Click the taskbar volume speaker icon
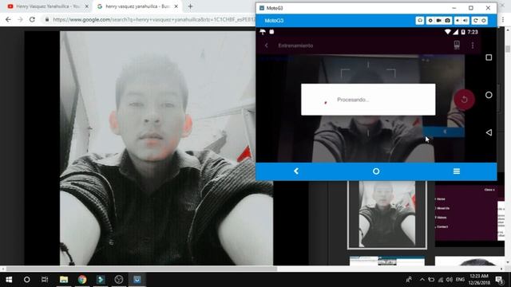 (449, 280)
